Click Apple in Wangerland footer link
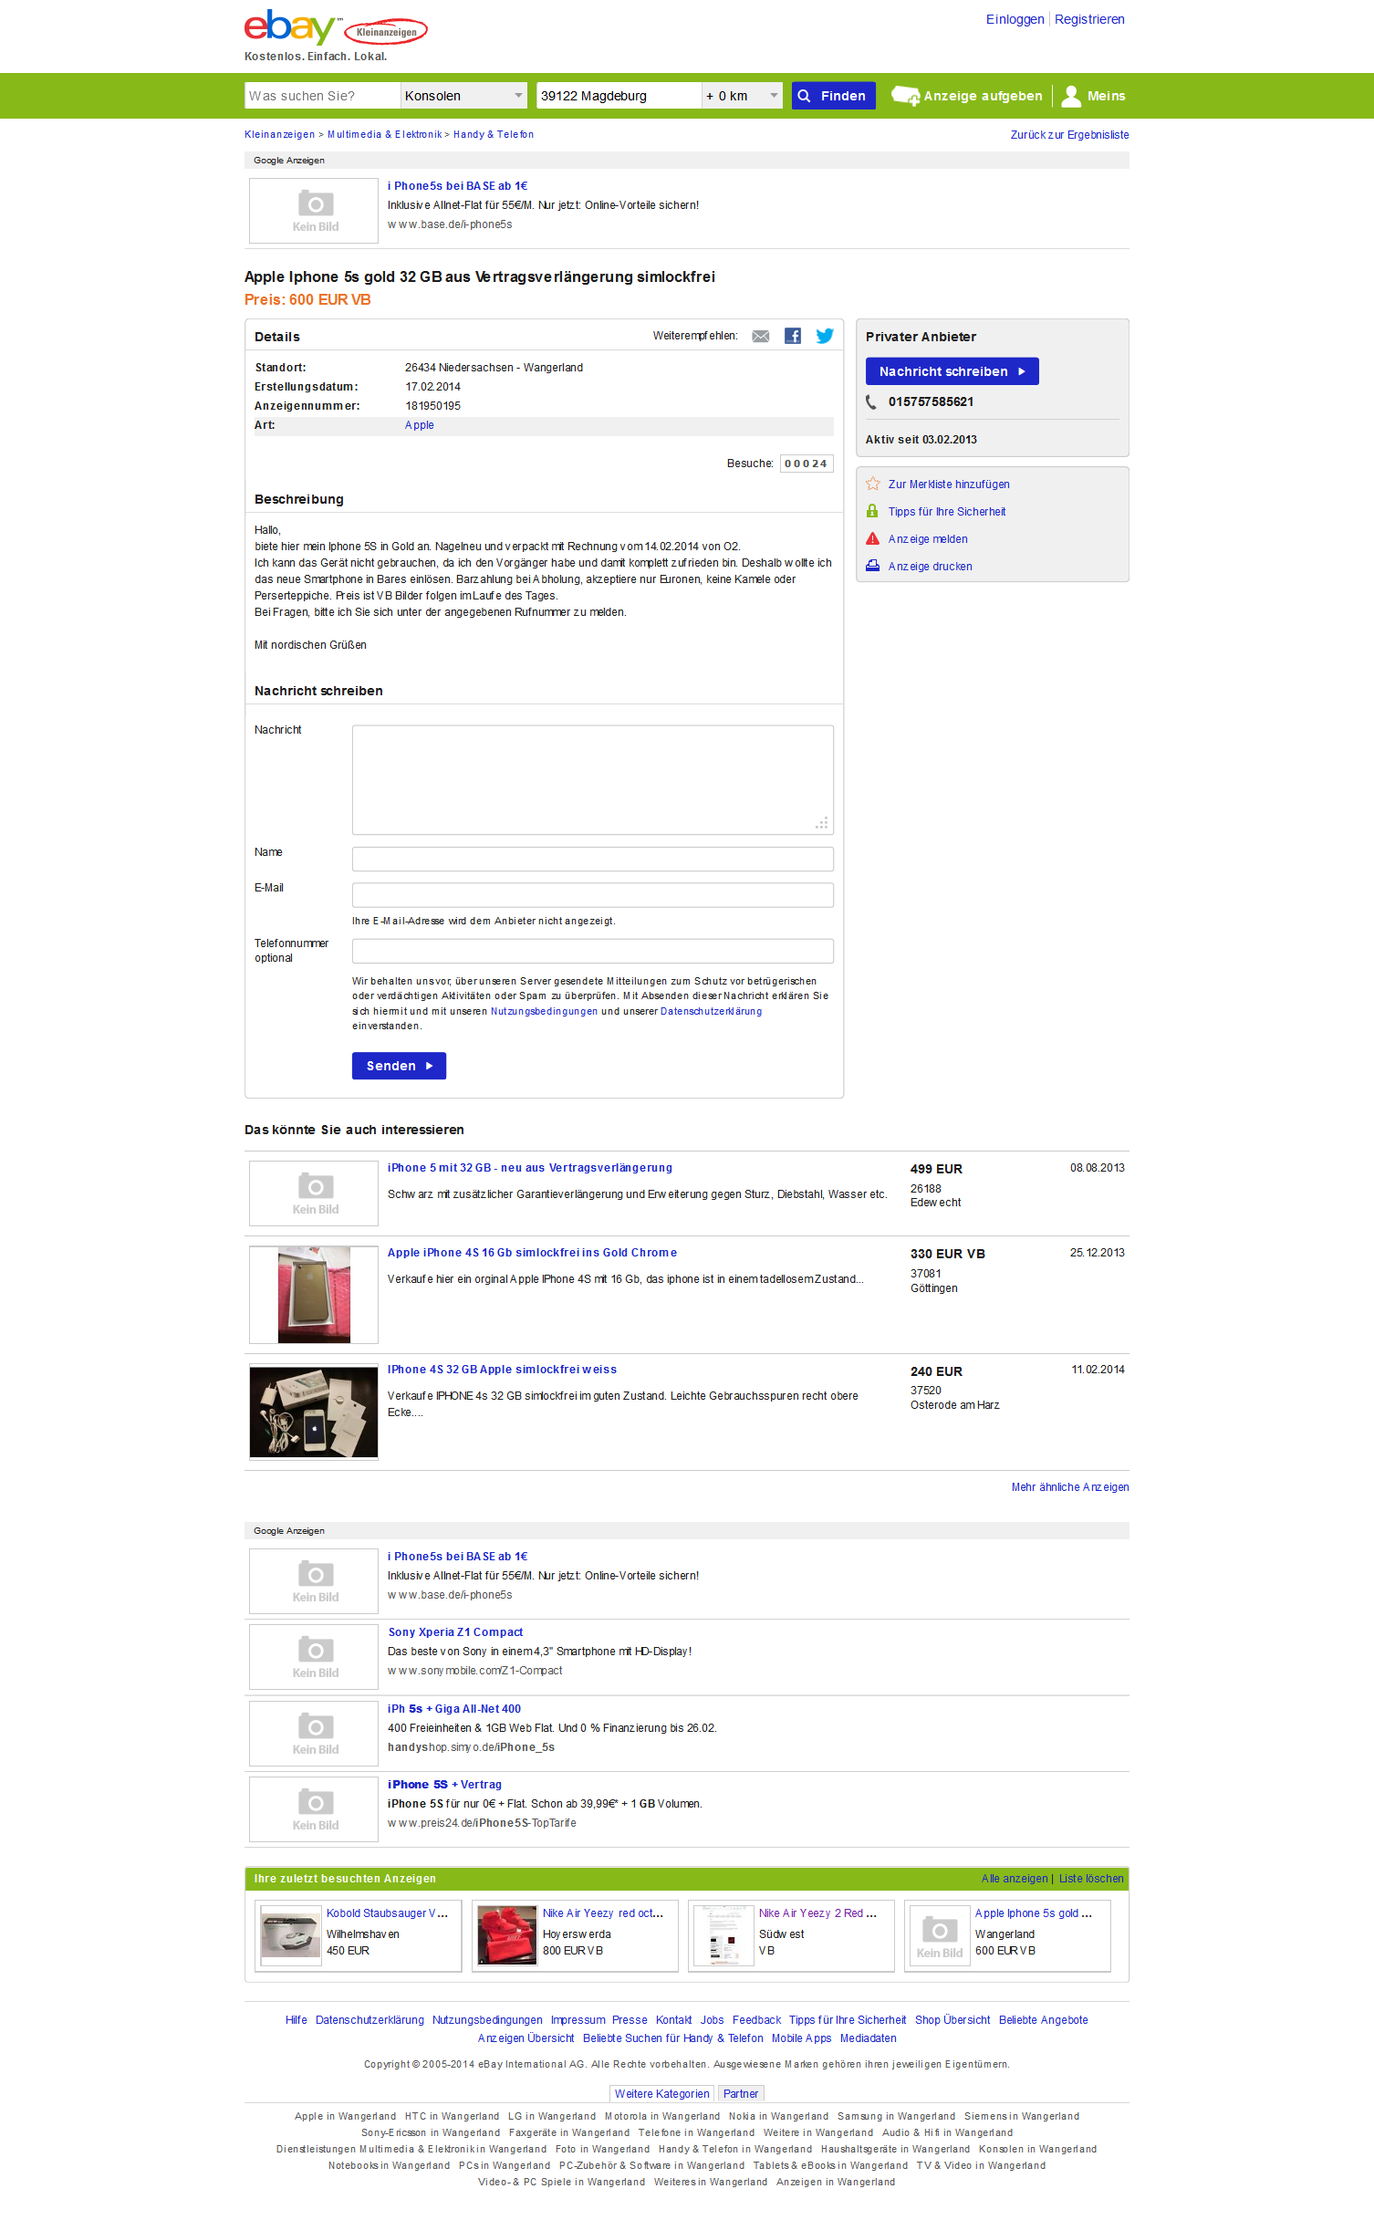The width and height of the screenshot is (1374, 2220). (x=345, y=2117)
